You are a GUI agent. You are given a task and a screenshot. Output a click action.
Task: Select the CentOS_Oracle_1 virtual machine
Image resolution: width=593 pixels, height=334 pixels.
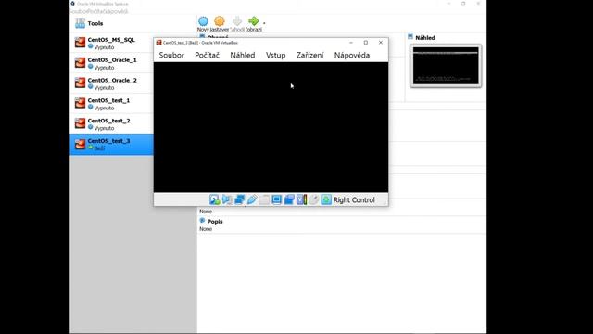point(111,63)
